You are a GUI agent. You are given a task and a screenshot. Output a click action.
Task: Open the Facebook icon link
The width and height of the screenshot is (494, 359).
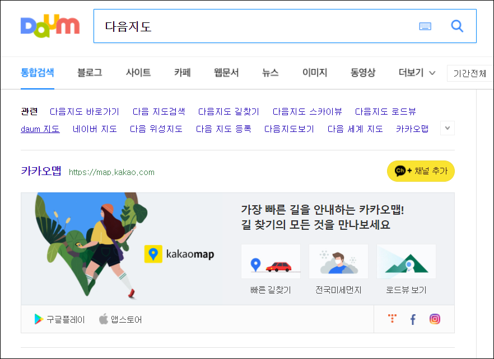pos(413,319)
